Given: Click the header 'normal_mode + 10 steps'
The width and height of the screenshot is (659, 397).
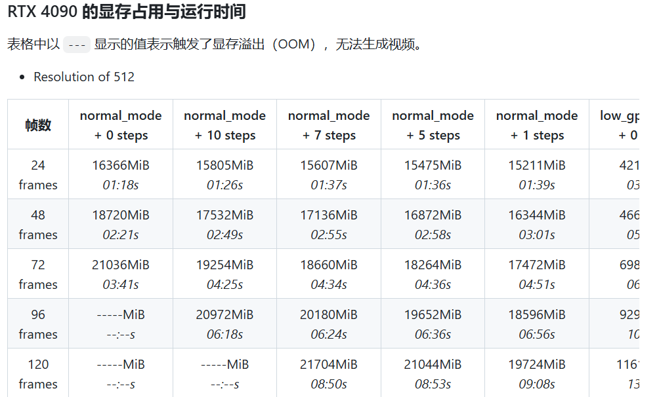Looking at the screenshot, I should (x=225, y=124).
